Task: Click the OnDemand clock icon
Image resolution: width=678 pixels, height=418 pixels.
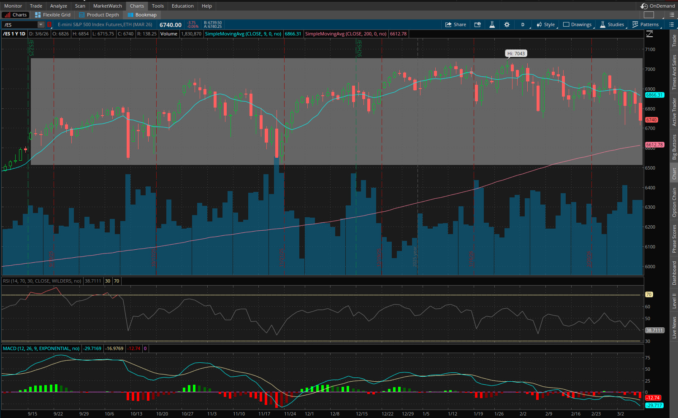Action: tap(643, 6)
